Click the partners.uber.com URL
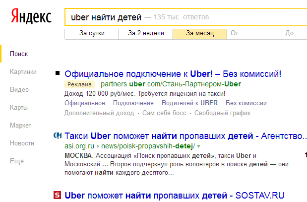307x202 pixels. click(171, 84)
